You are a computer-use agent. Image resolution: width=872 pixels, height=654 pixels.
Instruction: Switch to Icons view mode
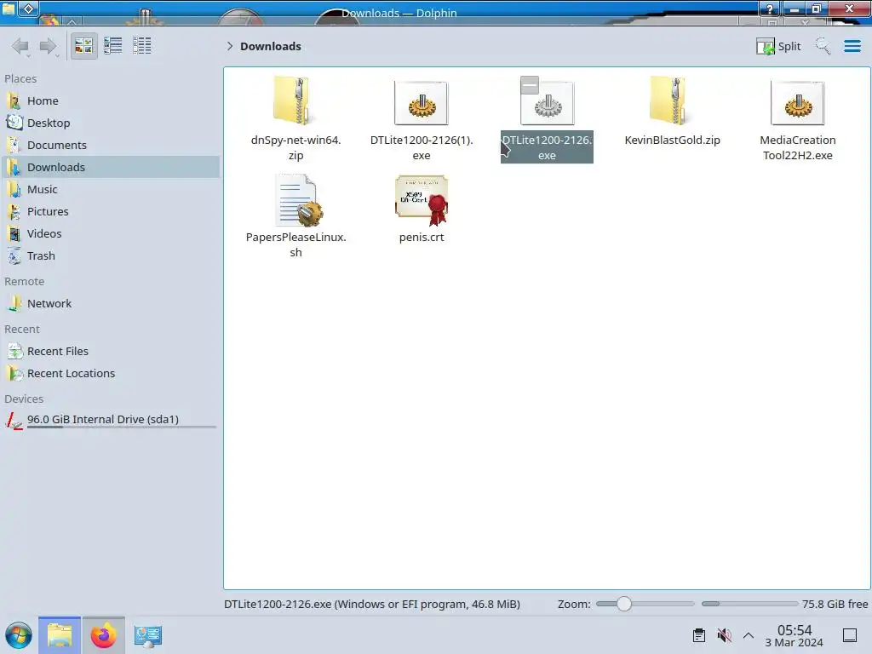click(84, 46)
